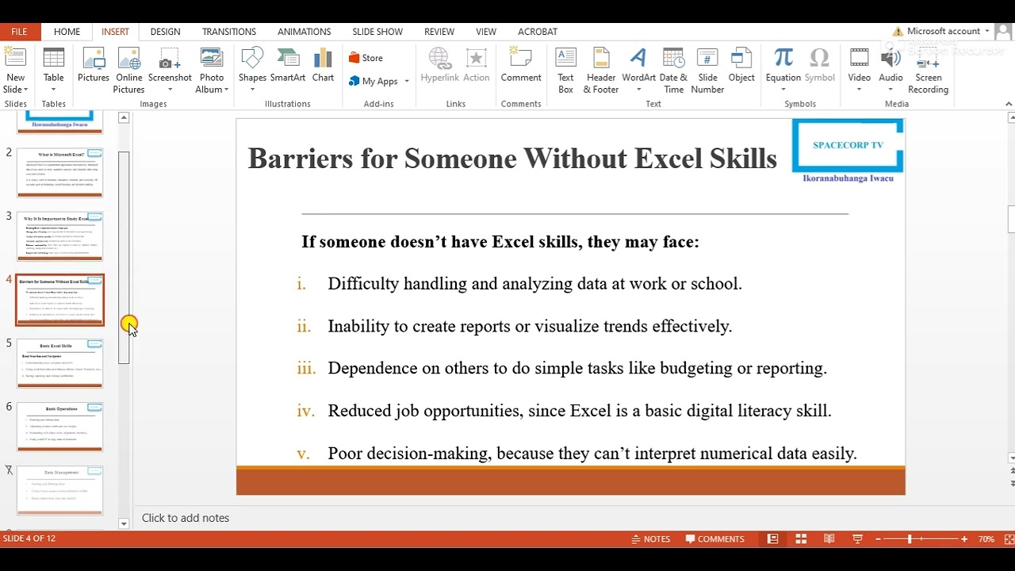Image resolution: width=1015 pixels, height=571 pixels.
Task: Expand the Video dropdown arrow
Action: [859, 90]
